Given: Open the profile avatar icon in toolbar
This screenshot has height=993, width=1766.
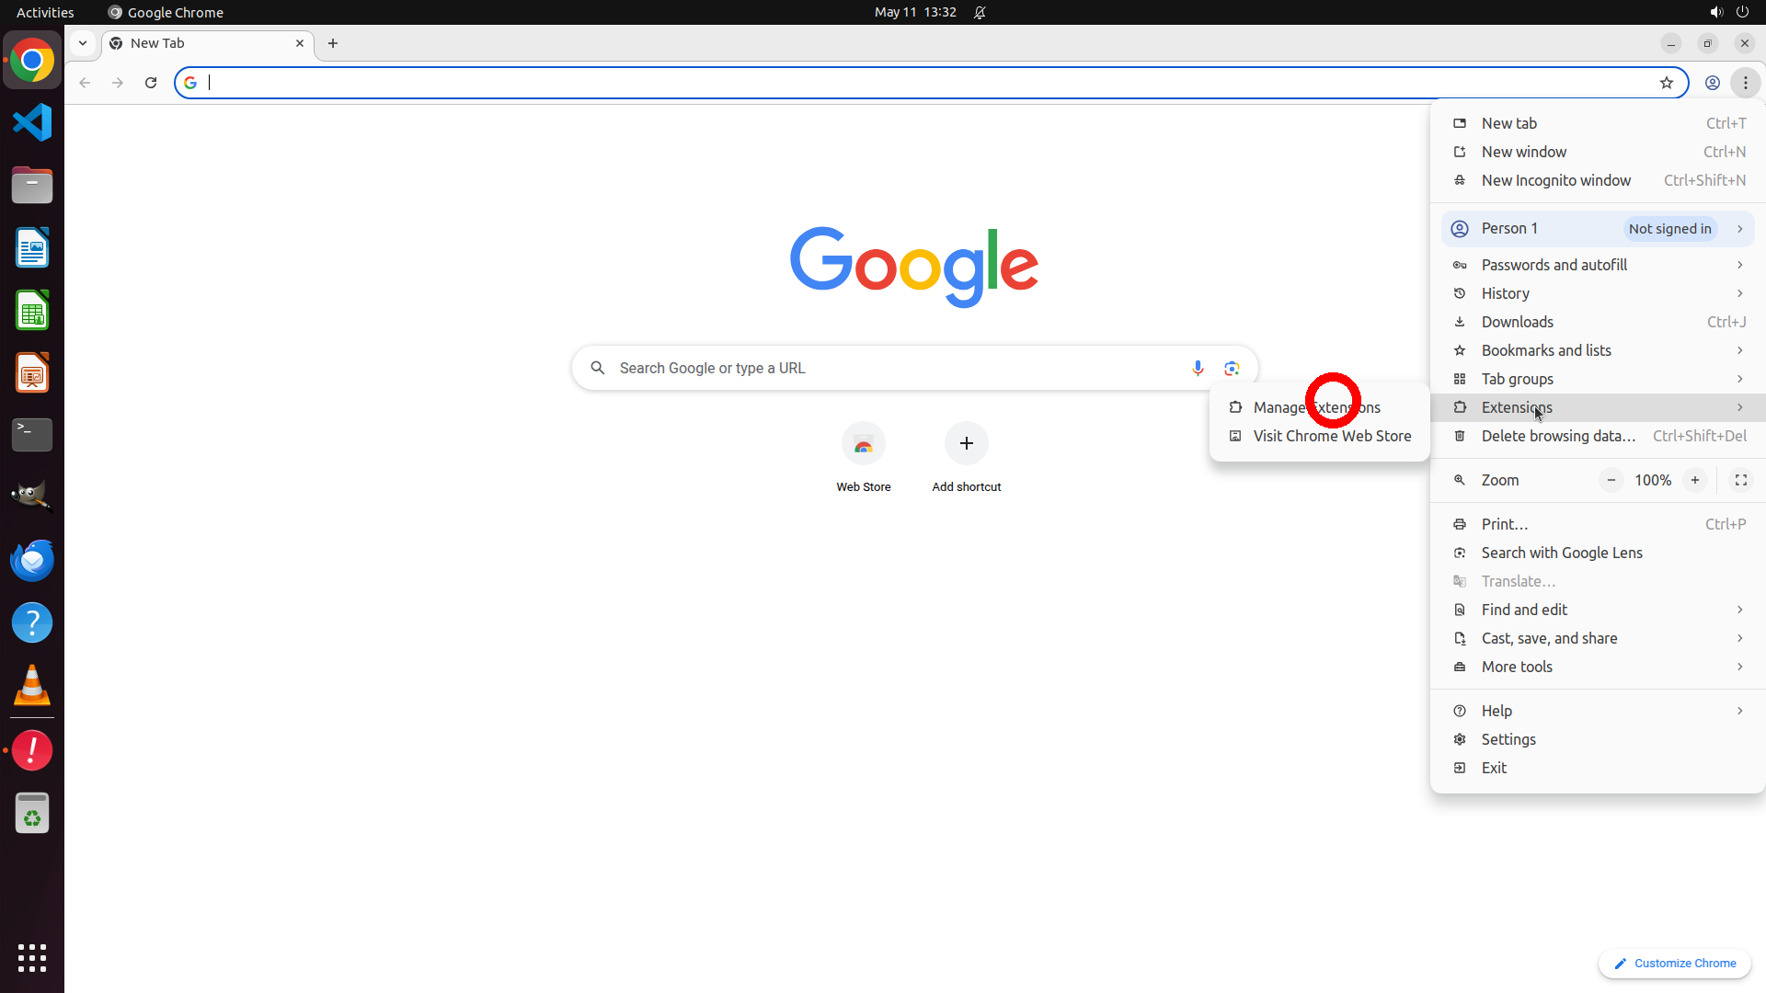Looking at the screenshot, I should click(x=1712, y=83).
